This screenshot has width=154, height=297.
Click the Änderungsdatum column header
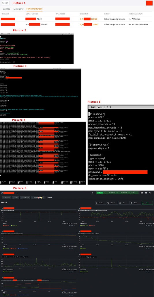[135, 14]
